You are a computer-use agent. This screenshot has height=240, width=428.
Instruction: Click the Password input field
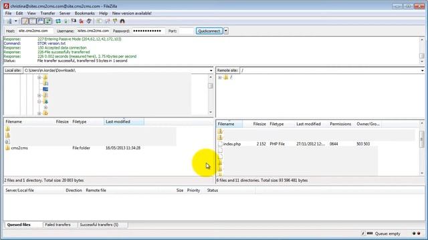click(148, 31)
